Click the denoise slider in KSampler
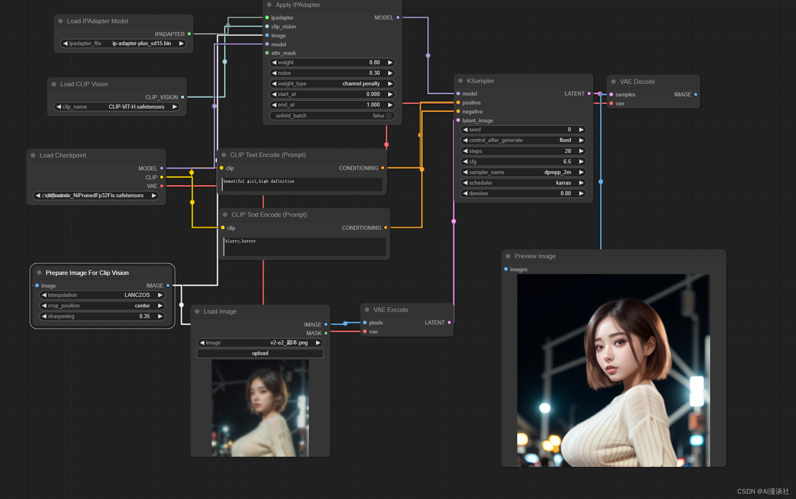The height and width of the screenshot is (499, 796). coord(523,194)
